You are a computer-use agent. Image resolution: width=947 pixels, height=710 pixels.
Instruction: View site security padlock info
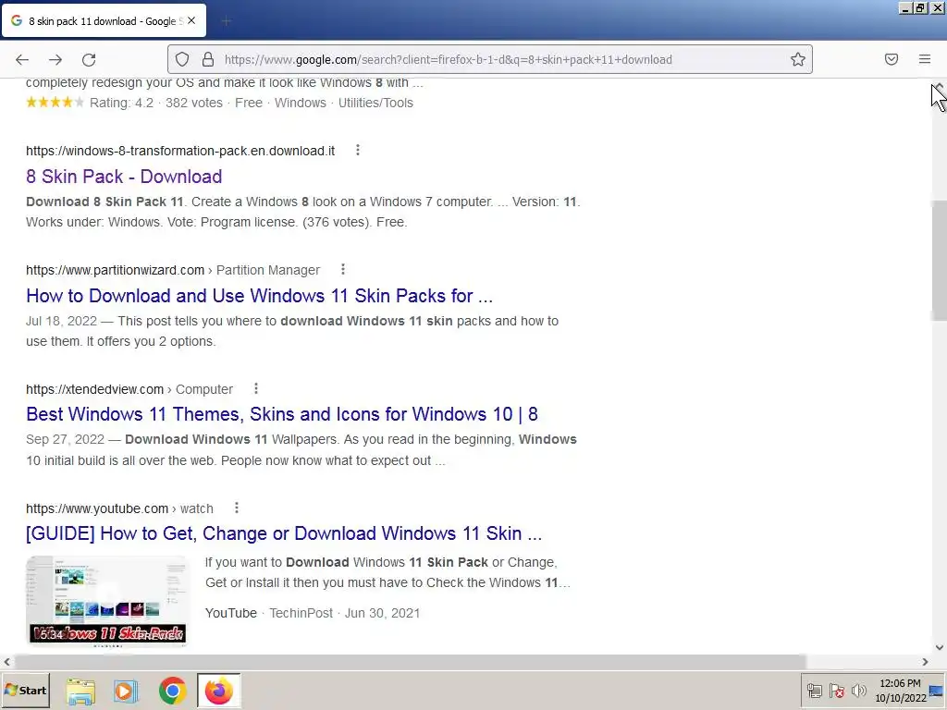[x=208, y=59]
